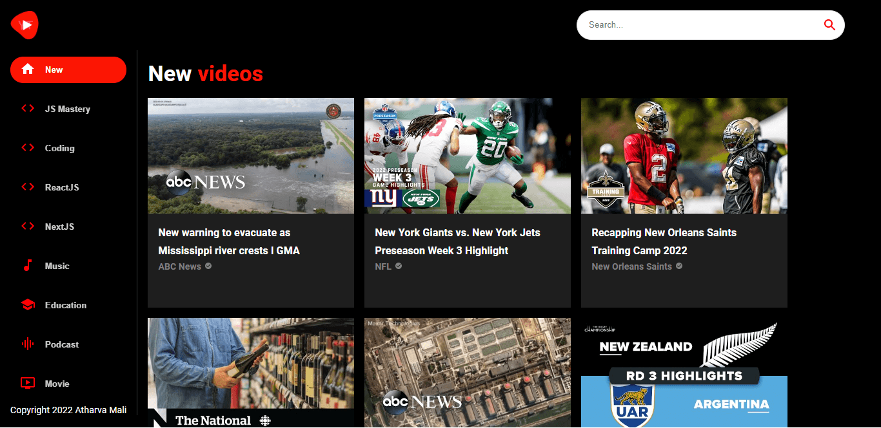Visit the New Orleans Saints channel link
Image resolution: width=881 pixels, height=428 pixels.
[632, 266]
